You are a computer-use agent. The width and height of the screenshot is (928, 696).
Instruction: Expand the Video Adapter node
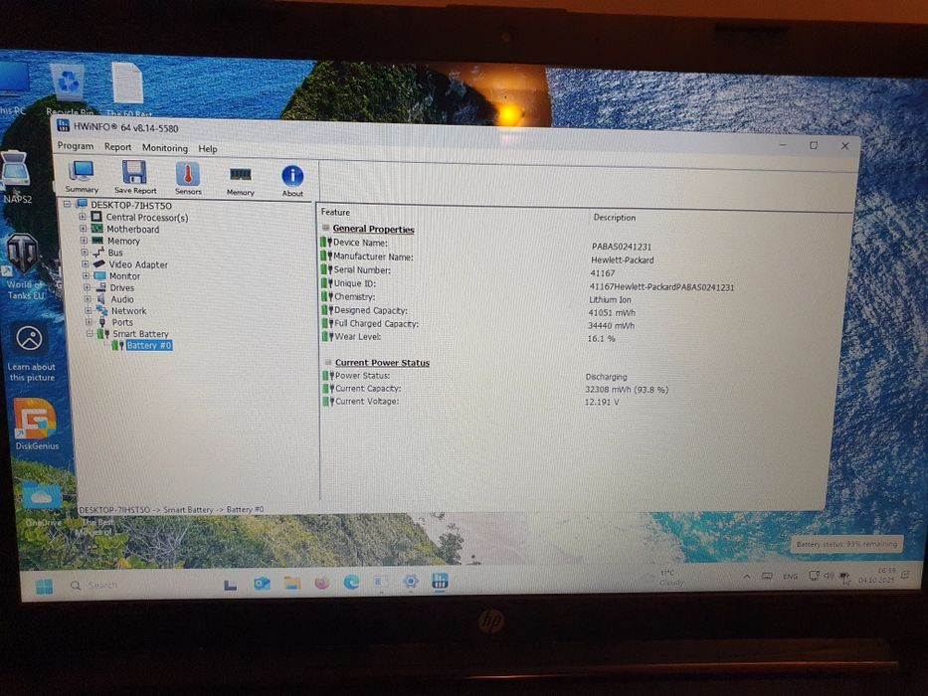86,263
